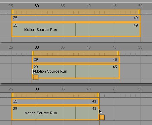Click frame 45 on the bottom time ruler
The image size is (152, 125).
[x=114, y=89]
